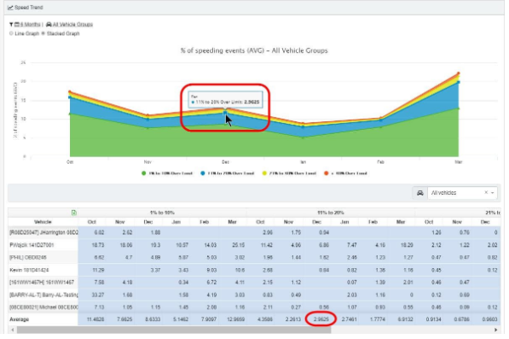The height and width of the screenshot is (339, 509).
Task: Click the cell value 25.15
Action: coord(238,245)
